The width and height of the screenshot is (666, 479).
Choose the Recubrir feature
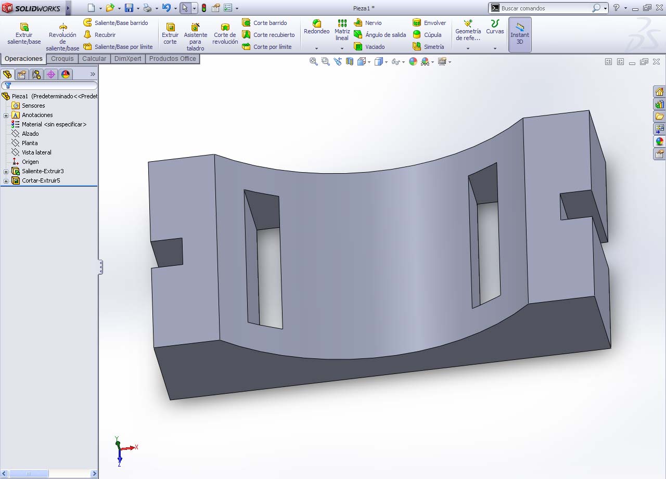tap(100, 35)
